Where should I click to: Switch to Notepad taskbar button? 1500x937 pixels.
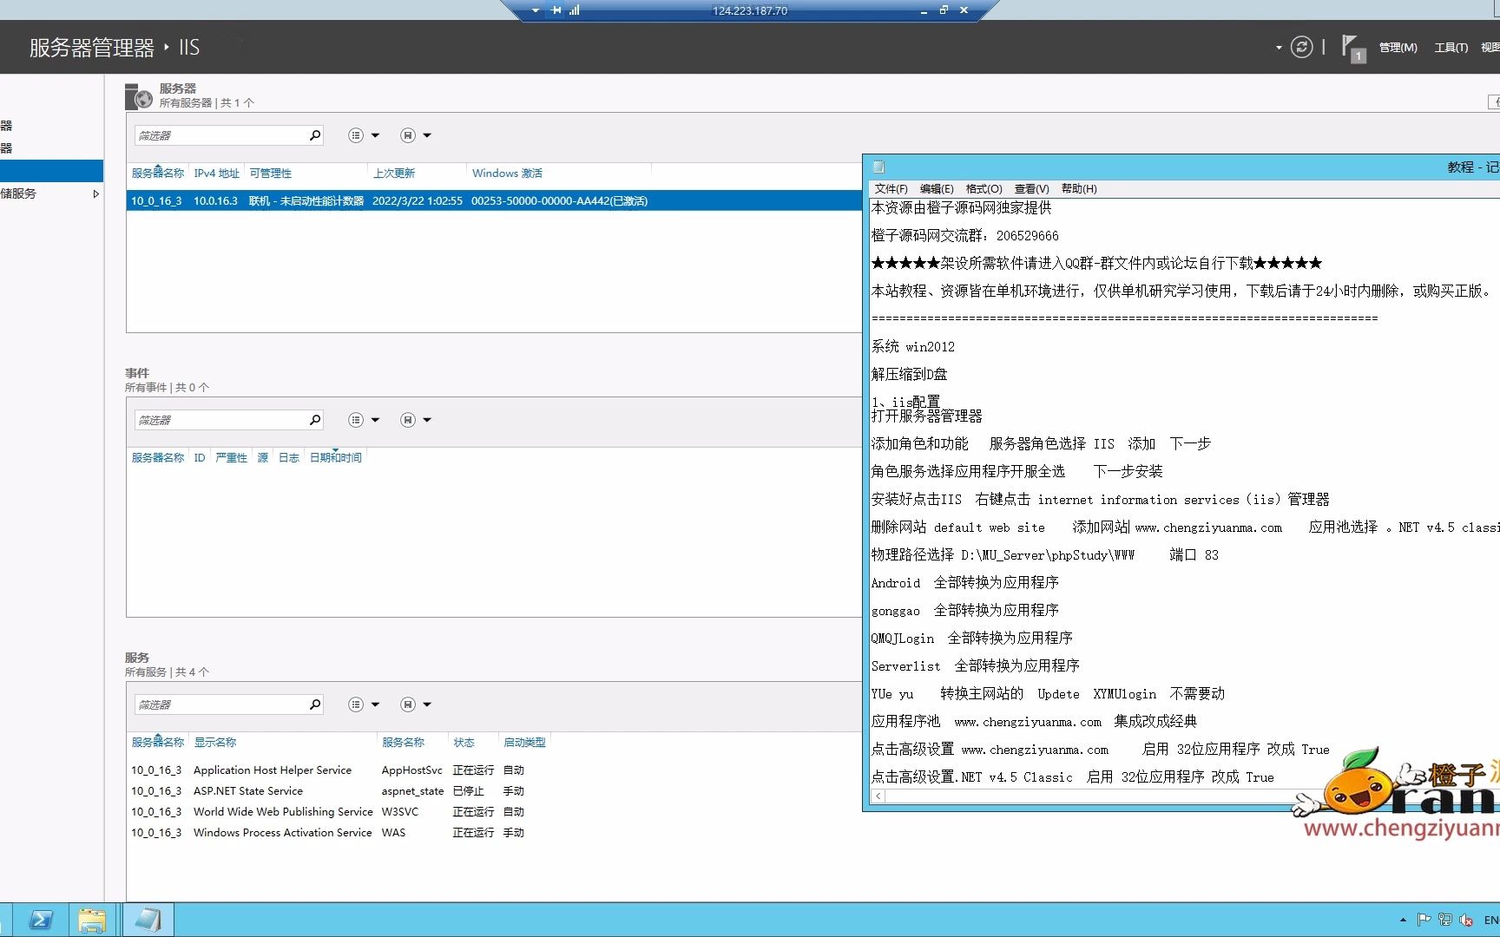pos(148,920)
